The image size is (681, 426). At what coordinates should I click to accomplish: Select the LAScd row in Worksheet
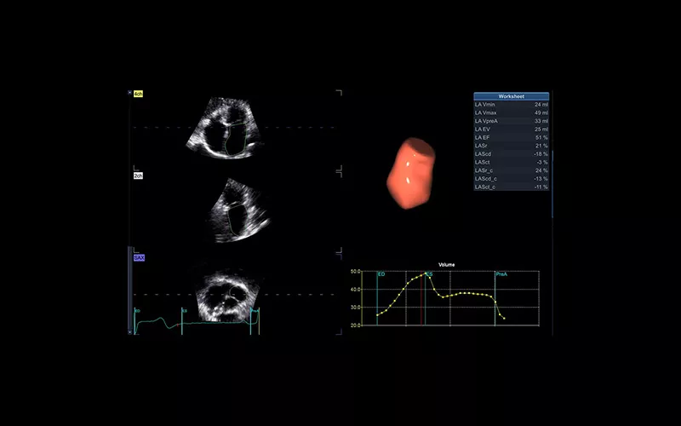[x=512, y=154]
